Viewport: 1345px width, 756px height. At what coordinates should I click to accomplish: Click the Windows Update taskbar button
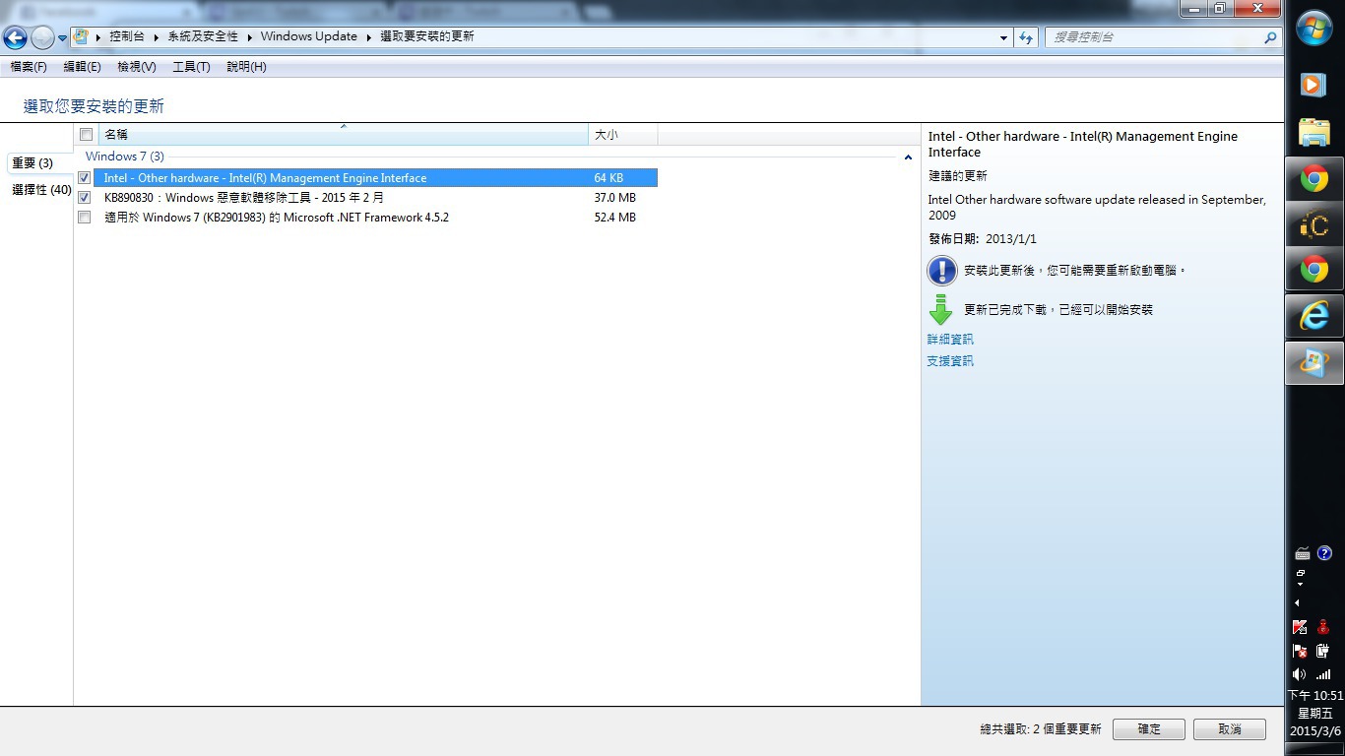click(x=1314, y=362)
